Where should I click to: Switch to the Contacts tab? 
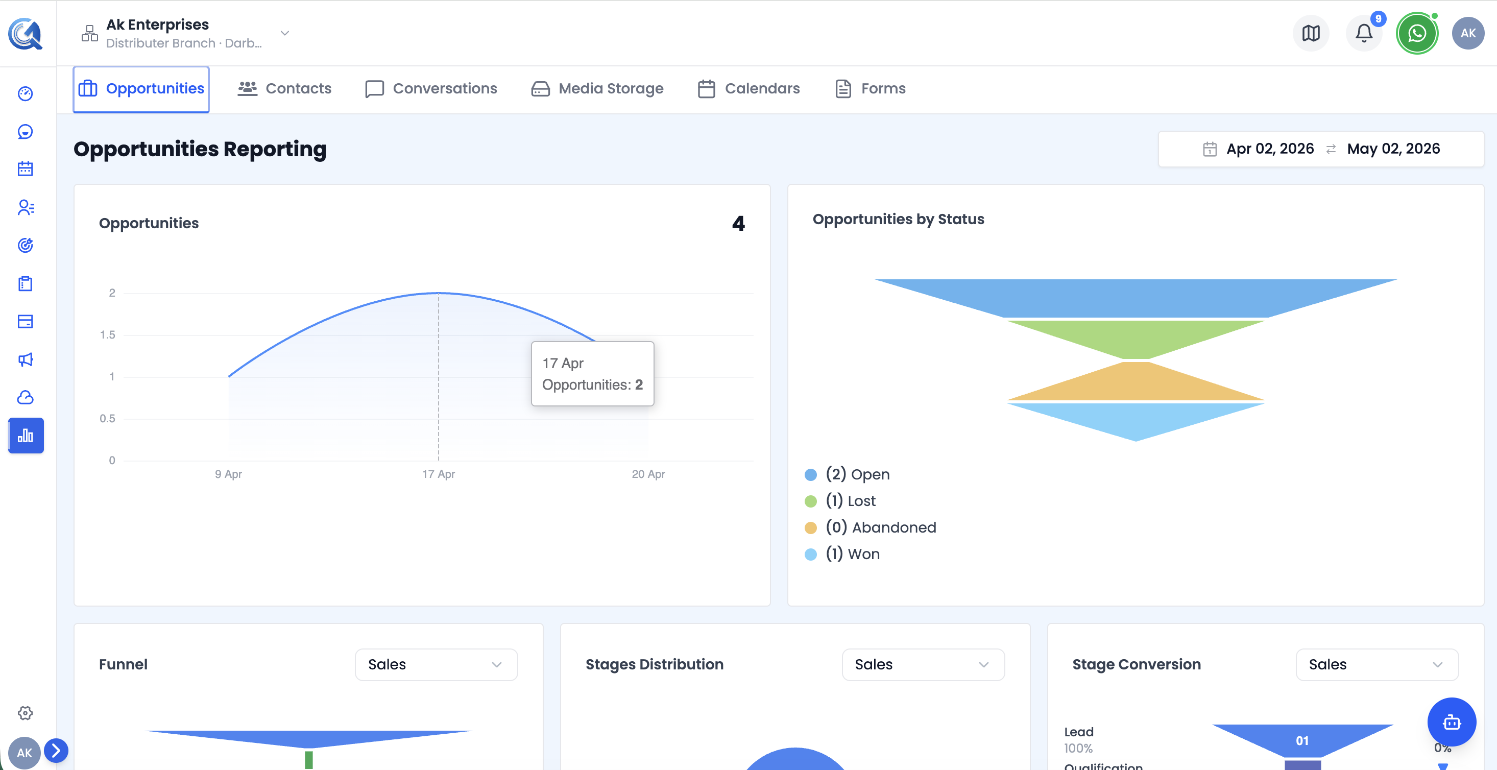pos(285,89)
